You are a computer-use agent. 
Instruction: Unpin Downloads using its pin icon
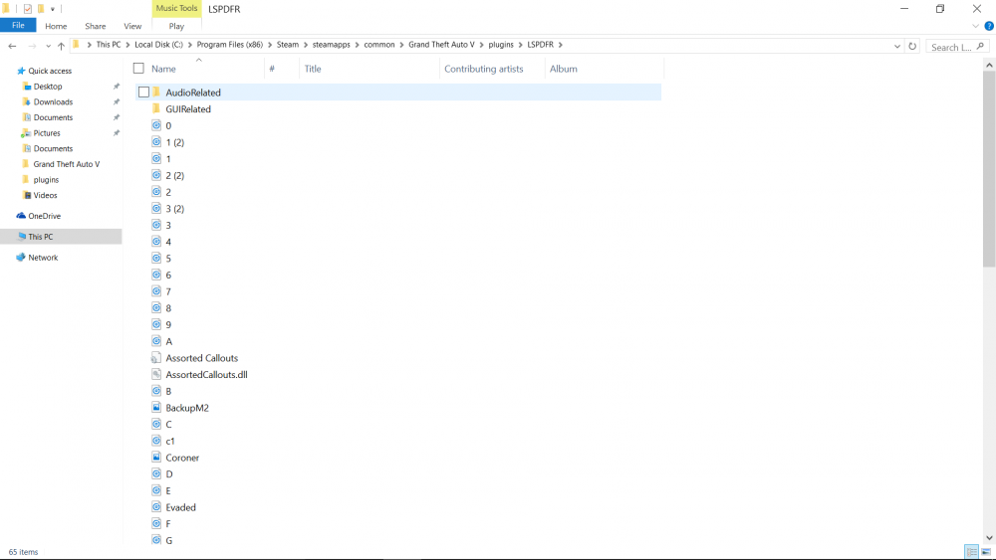pos(117,101)
